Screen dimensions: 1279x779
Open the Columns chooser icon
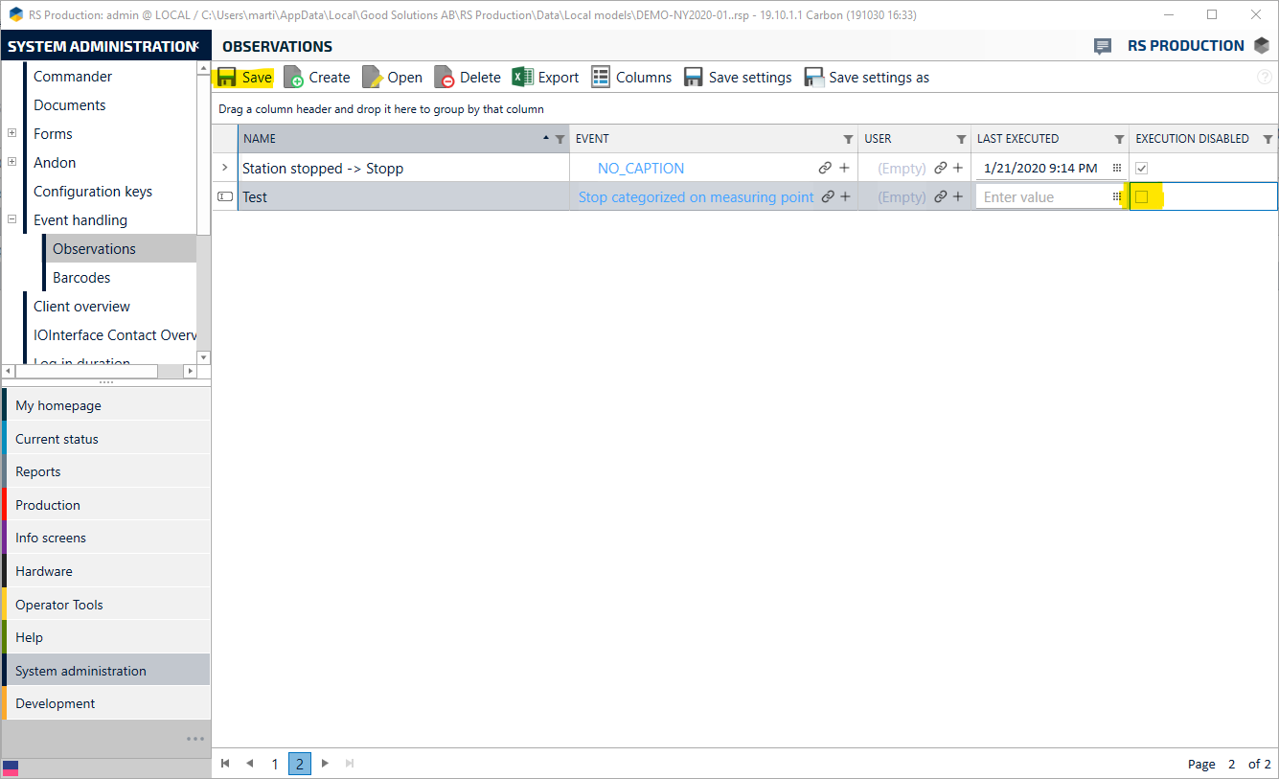pos(601,78)
